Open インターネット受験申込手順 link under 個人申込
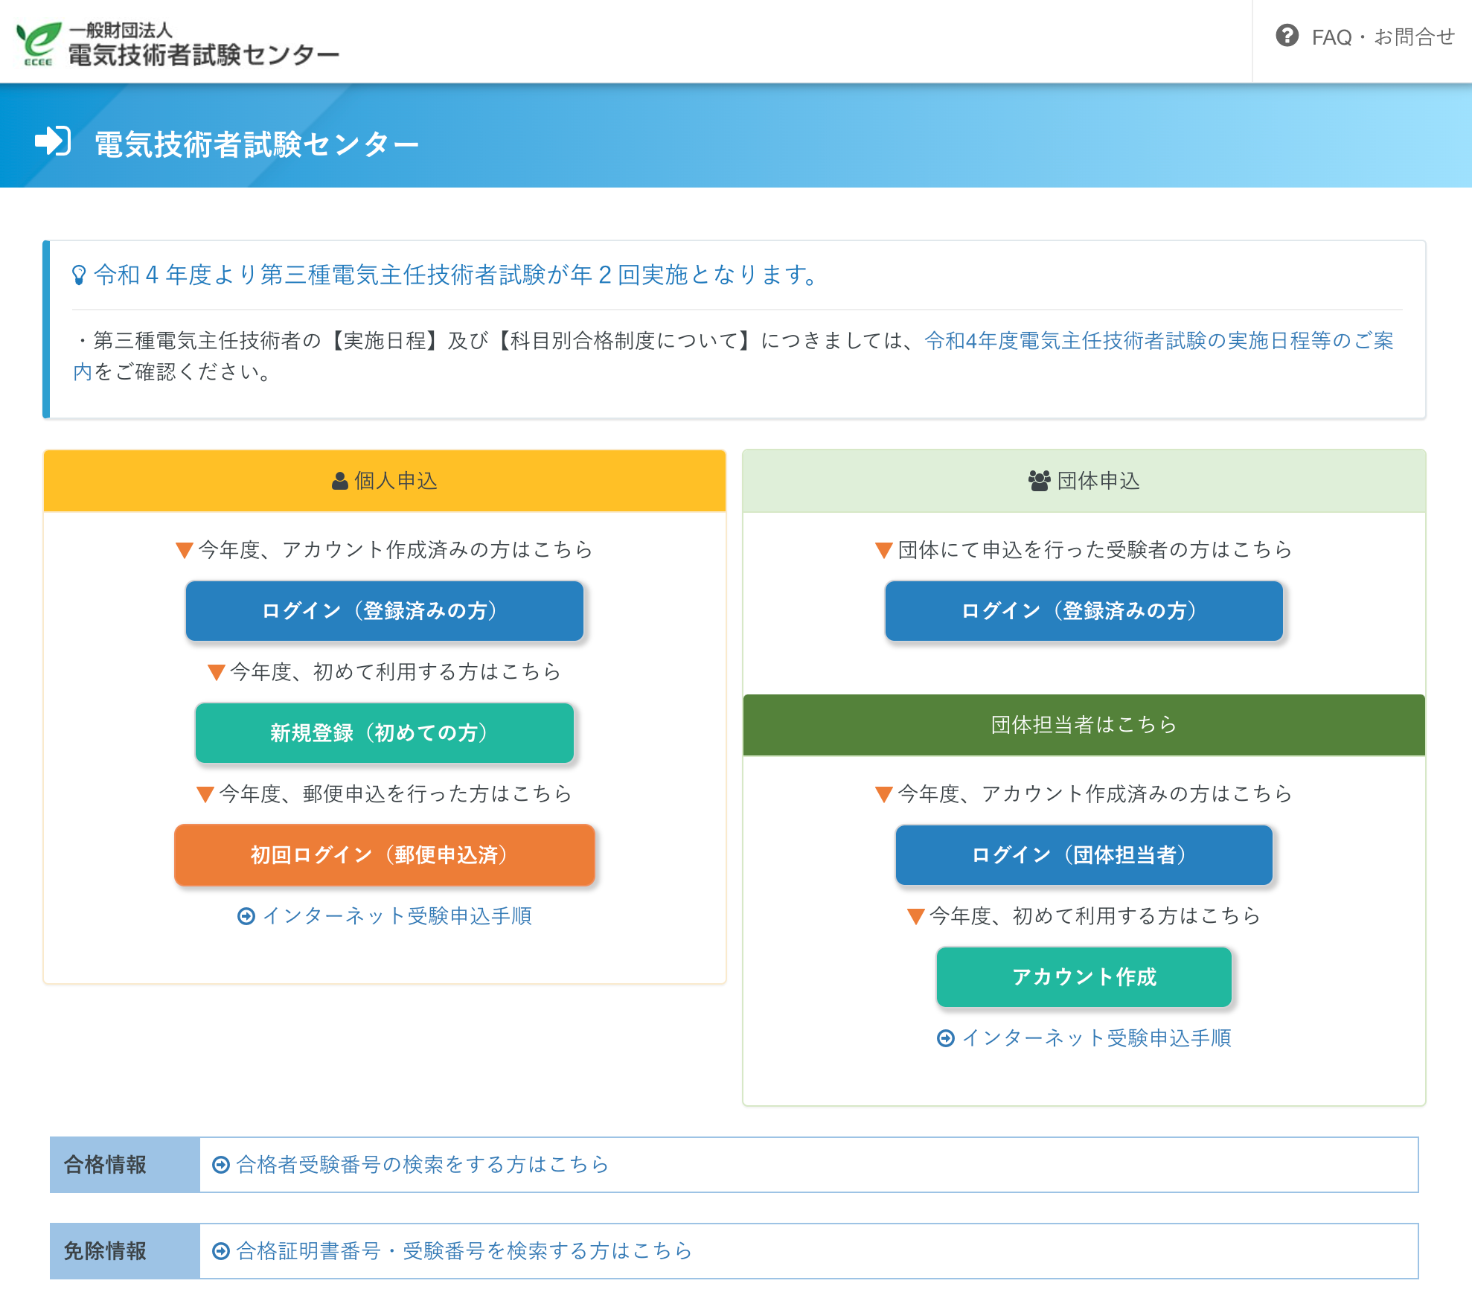 point(397,915)
